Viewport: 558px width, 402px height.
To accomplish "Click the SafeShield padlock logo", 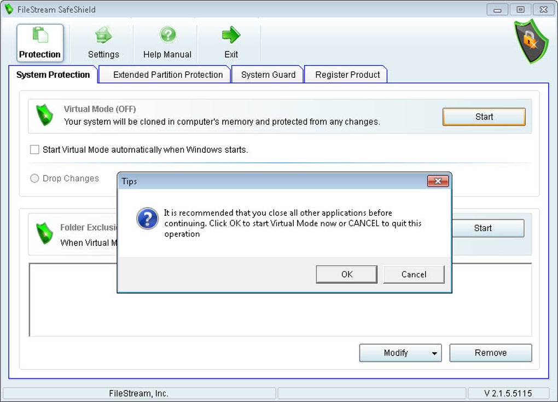I will 531,41.
